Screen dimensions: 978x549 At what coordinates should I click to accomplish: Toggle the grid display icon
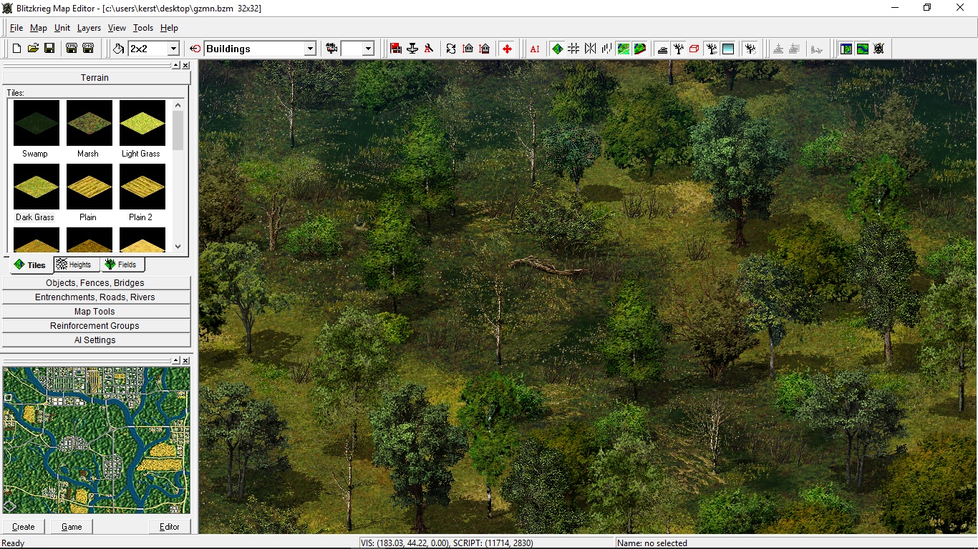(x=573, y=49)
